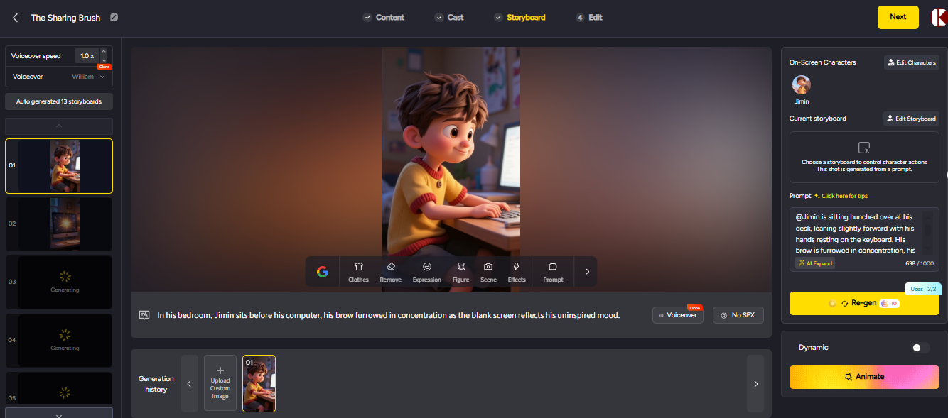Viewport: 948px width, 418px height.
Task: Open the Click here for tips link
Action: click(x=841, y=196)
